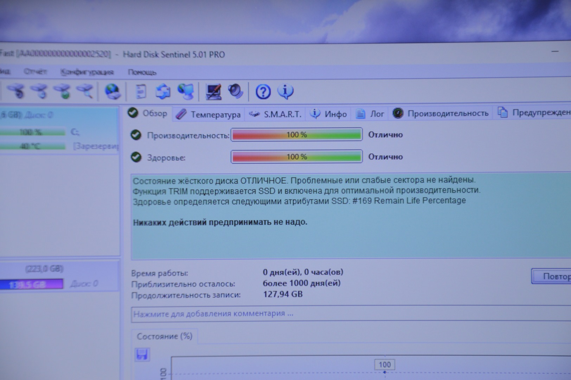Open the report document icon
This screenshot has height=380, width=571.
[x=141, y=91]
